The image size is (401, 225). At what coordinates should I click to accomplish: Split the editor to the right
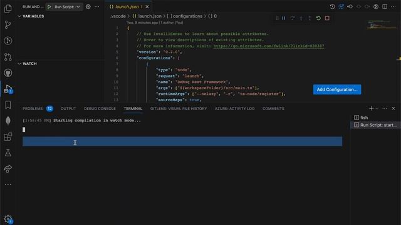[385, 7]
